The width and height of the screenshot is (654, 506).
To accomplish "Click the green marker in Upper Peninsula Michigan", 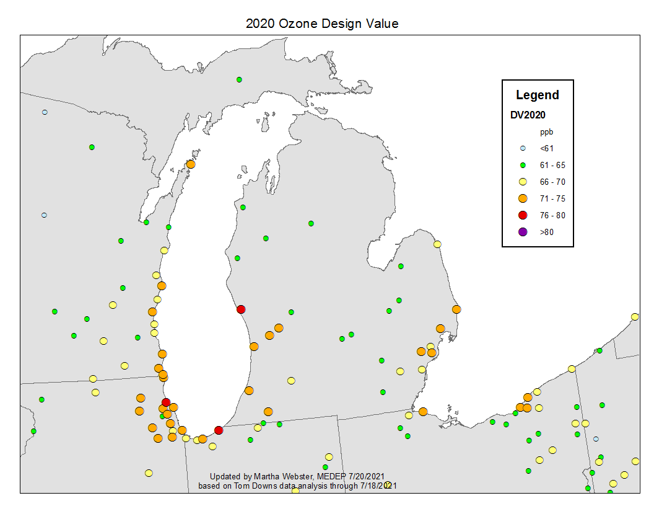I will click(240, 80).
